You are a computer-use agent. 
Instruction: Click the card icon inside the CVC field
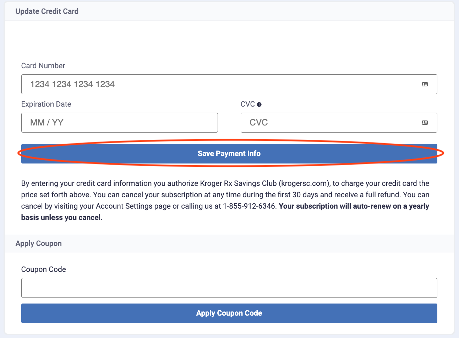[x=425, y=123]
